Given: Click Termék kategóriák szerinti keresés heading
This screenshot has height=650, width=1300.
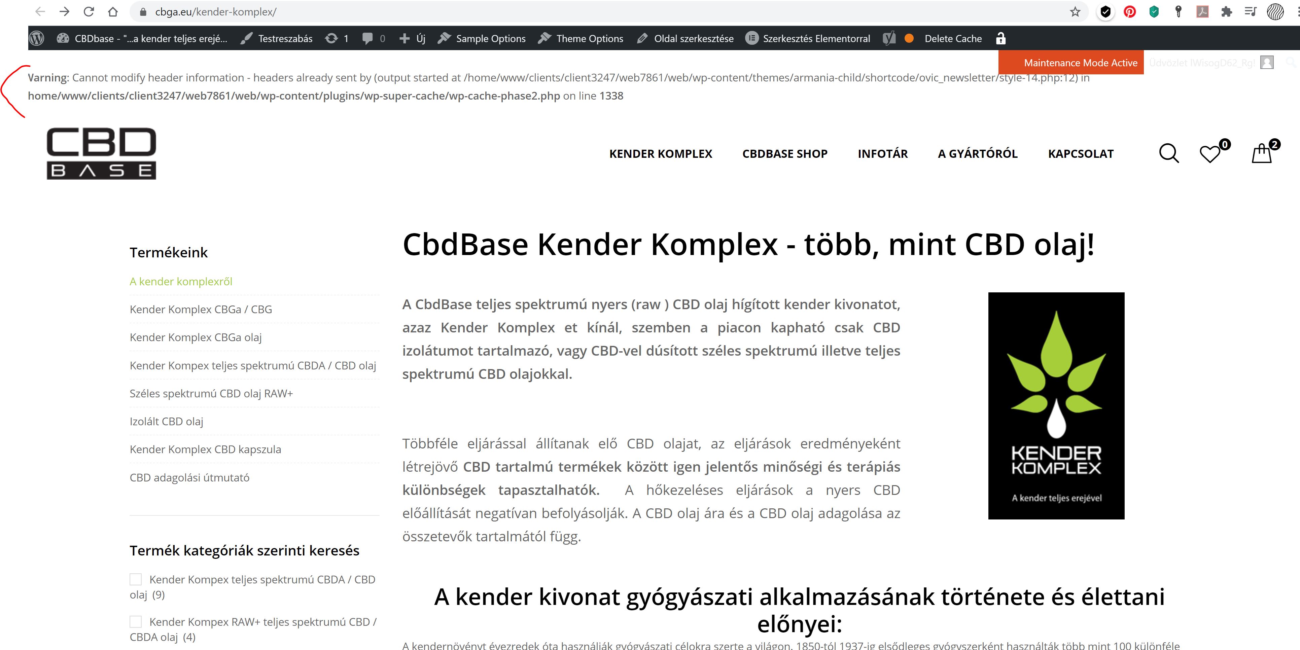Looking at the screenshot, I should (x=244, y=550).
